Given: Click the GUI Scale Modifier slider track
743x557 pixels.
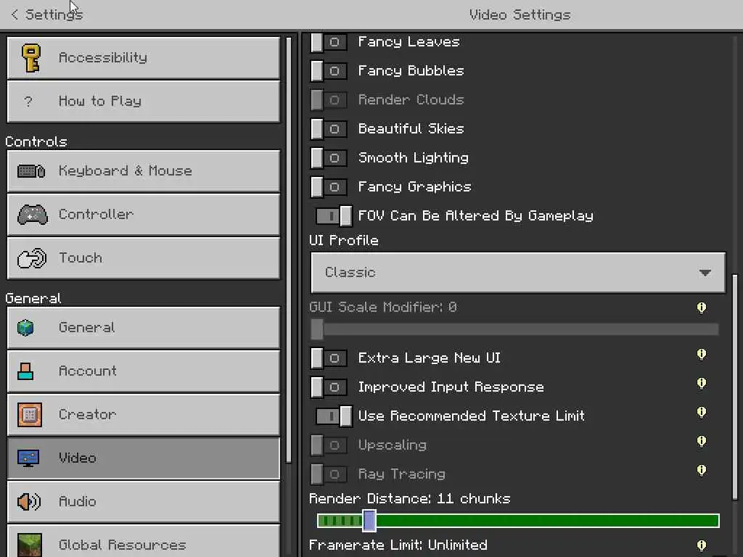Looking at the screenshot, I should (x=515, y=329).
